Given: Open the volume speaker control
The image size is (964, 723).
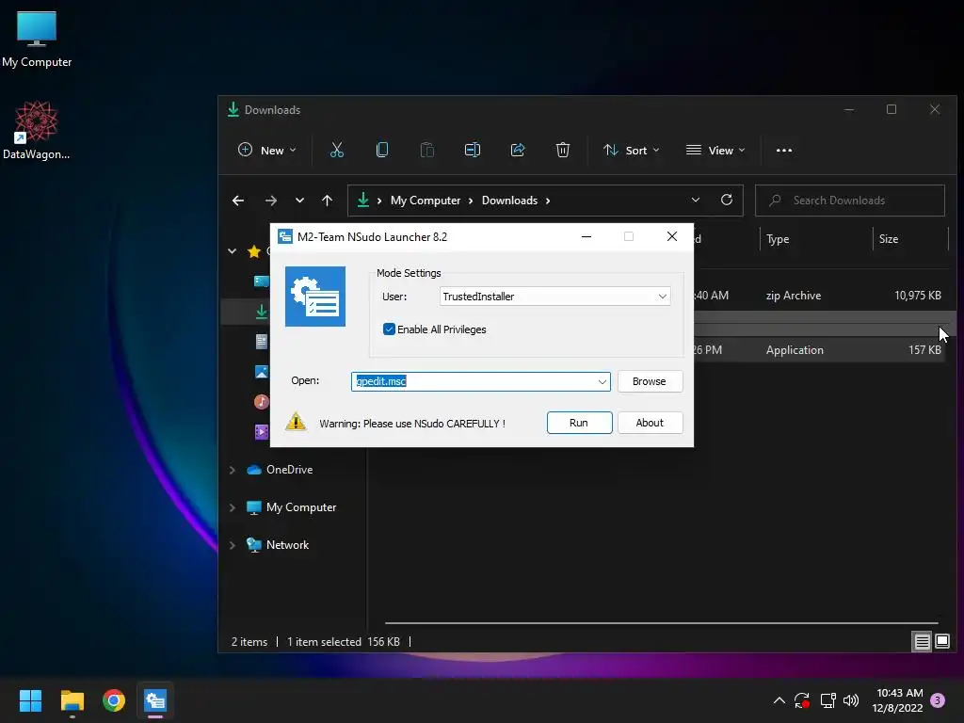Looking at the screenshot, I should [851, 700].
